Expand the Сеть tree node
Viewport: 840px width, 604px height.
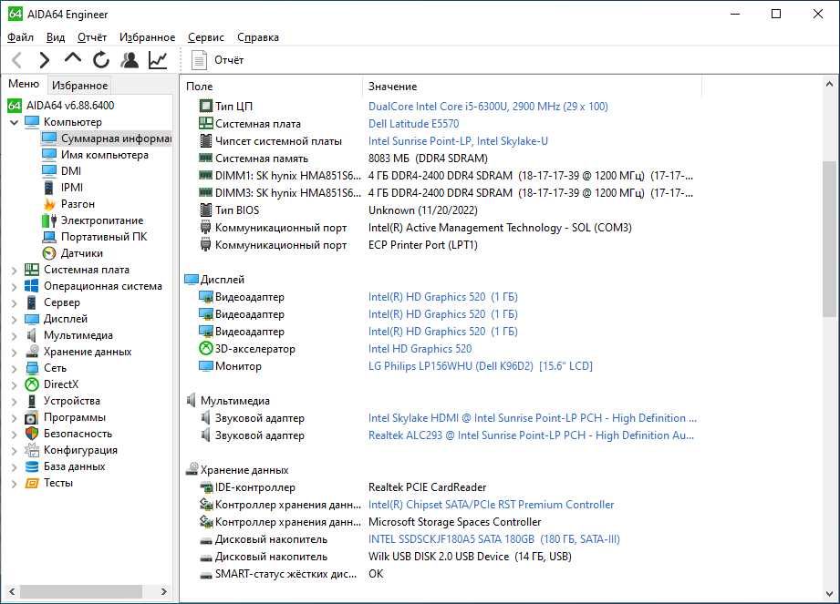point(15,369)
